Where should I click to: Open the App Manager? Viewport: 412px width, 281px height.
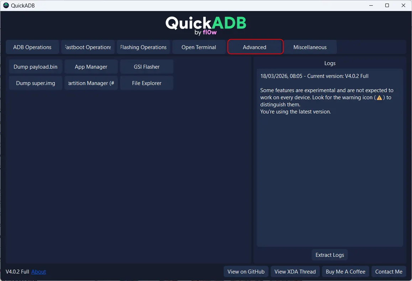point(91,67)
